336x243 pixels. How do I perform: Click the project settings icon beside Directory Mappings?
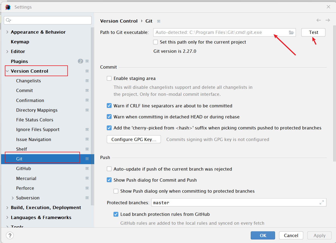pos(87,110)
